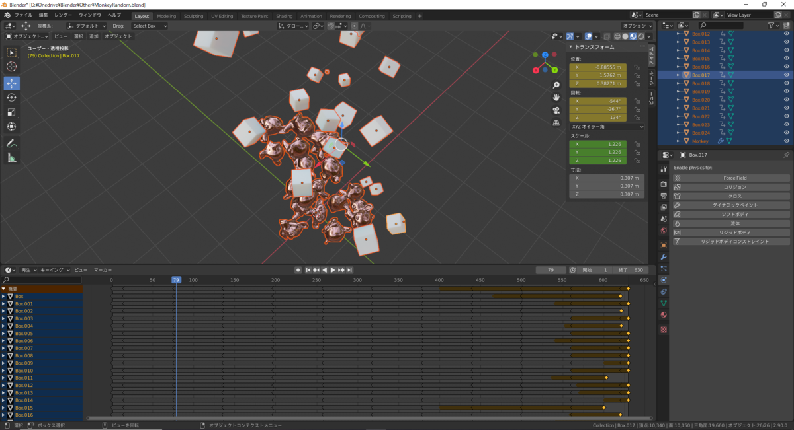The width and height of the screenshot is (794, 430).
Task: Switch to rendered viewport shading
Action: 640,36
